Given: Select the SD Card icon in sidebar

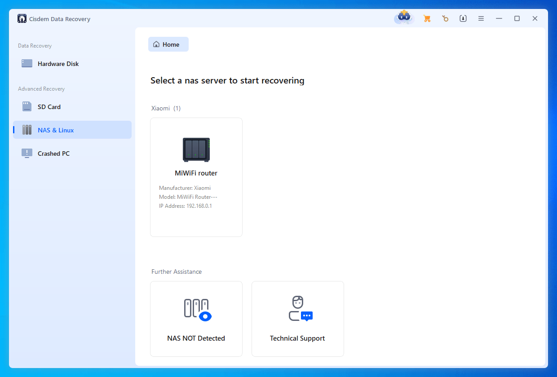Looking at the screenshot, I should pyautogui.click(x=27, y=107).
